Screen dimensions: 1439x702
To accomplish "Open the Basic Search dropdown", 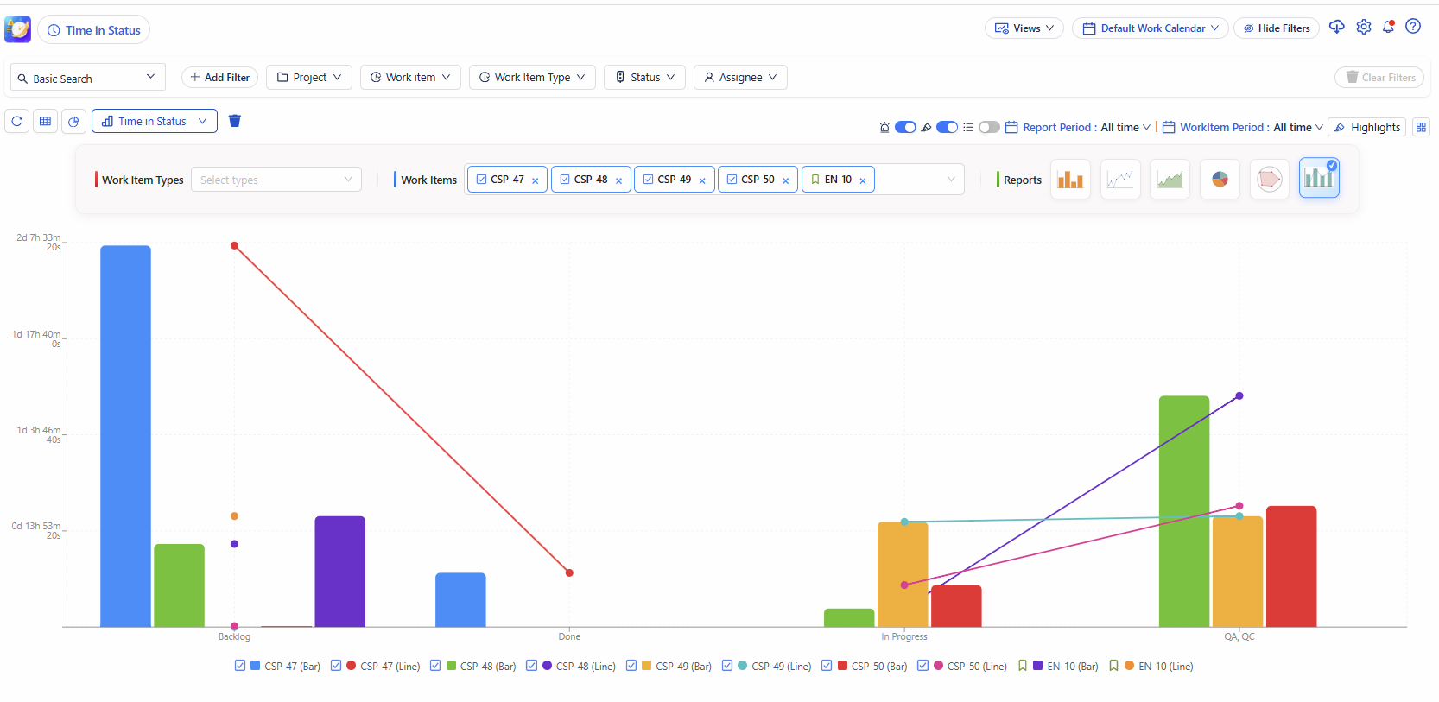I will coord(87,78).
